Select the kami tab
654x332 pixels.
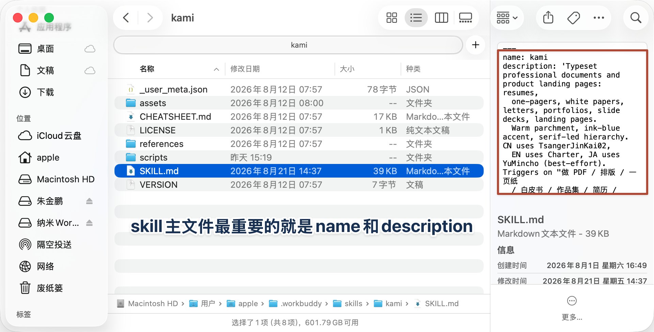click(288, 45)
